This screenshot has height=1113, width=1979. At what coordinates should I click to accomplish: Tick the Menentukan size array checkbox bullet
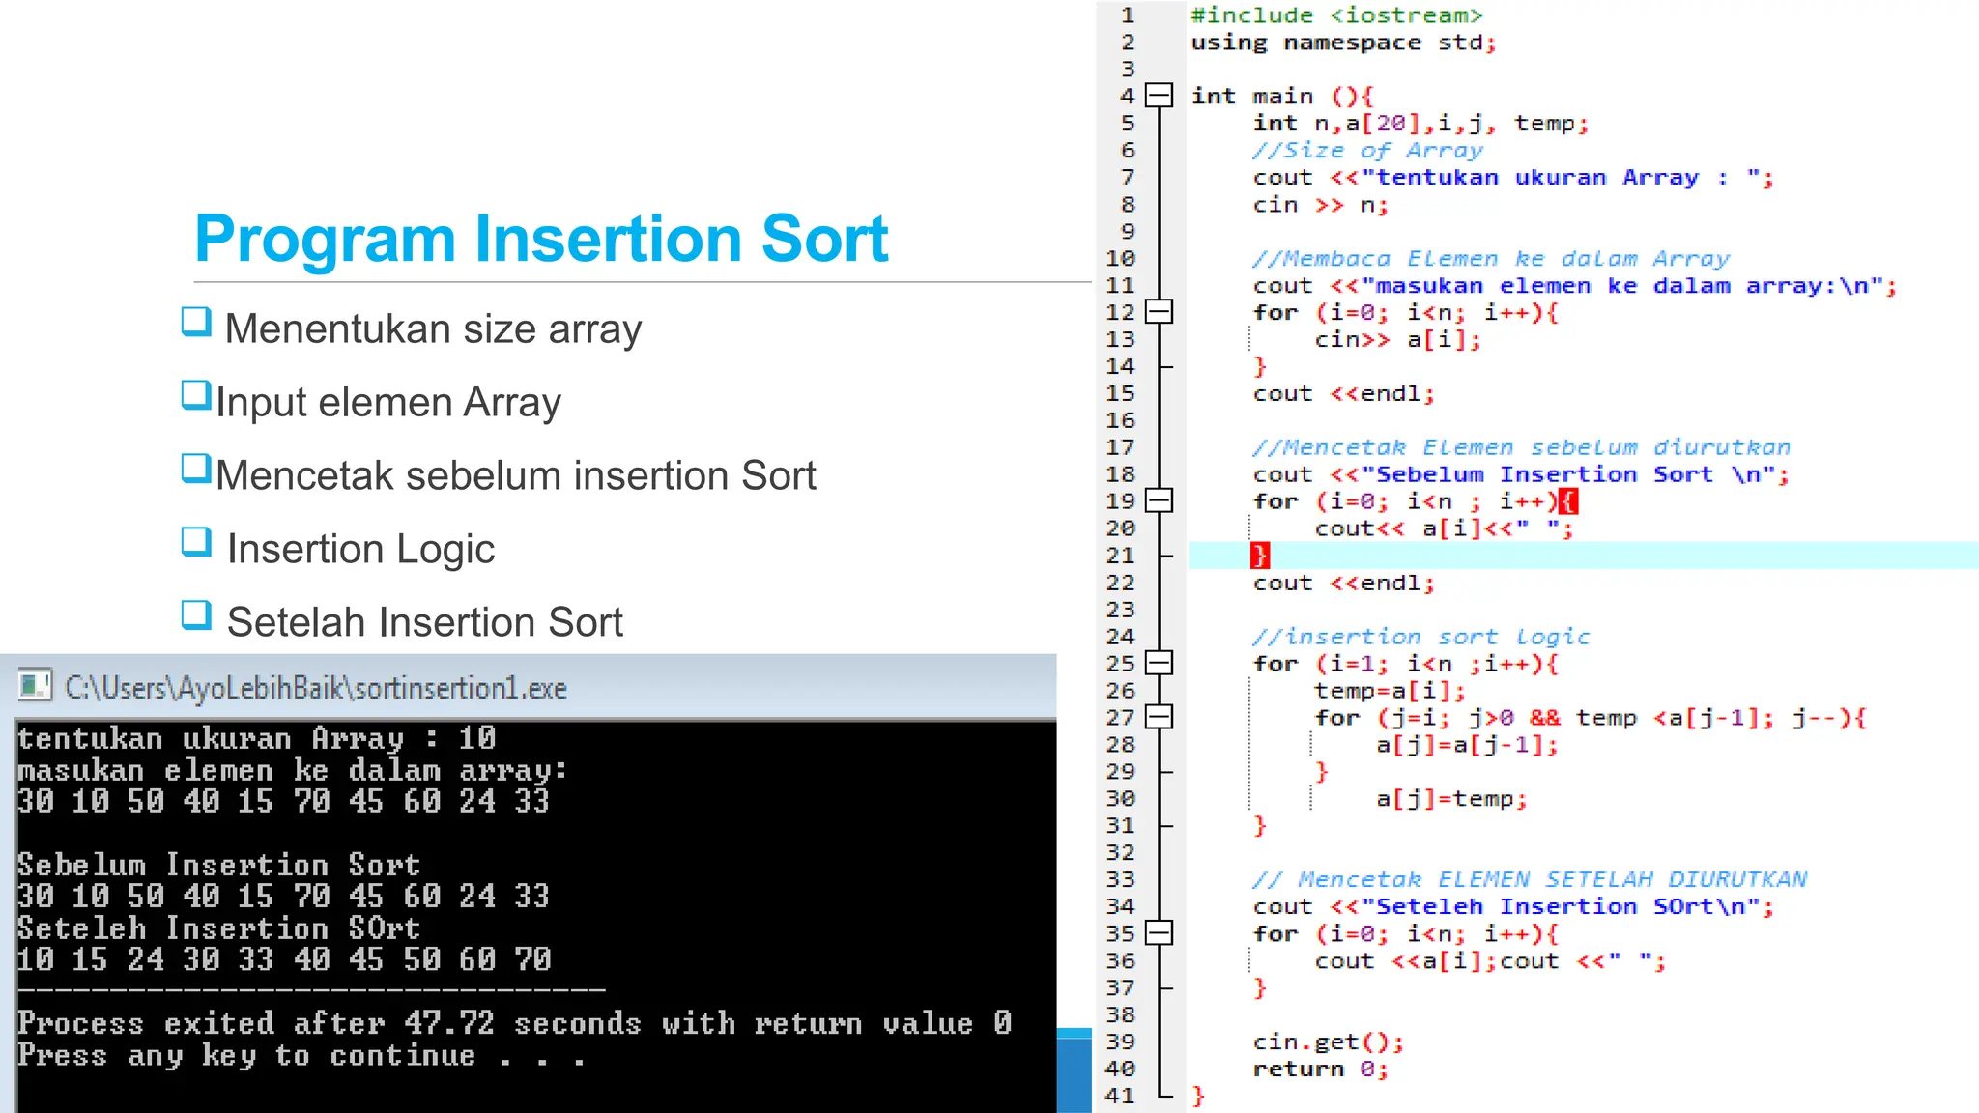196,322
